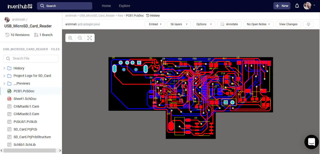
Task: Expand the History folder in the file tree
Action: 4,68
